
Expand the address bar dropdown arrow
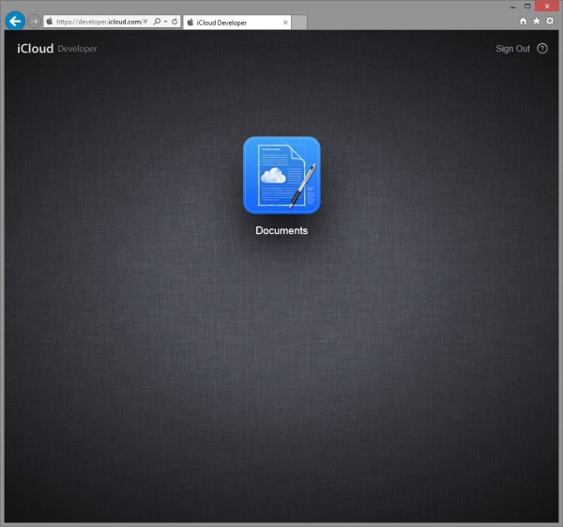[x=165, y=22]
